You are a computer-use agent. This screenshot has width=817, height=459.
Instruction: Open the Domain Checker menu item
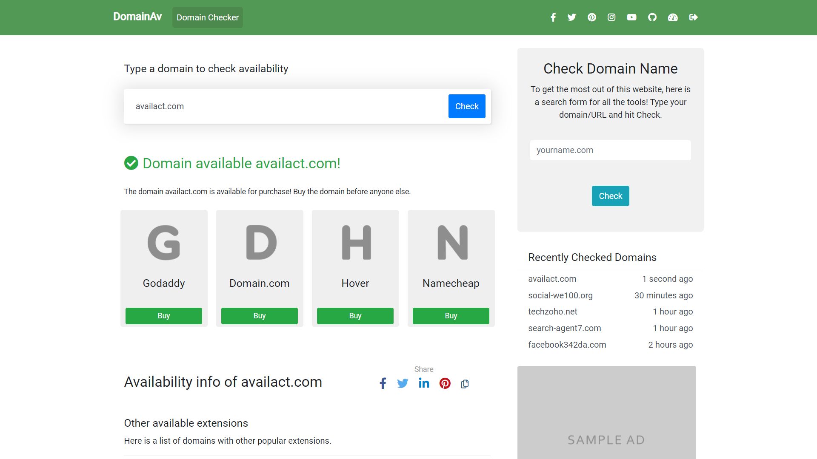click(207, 17)
